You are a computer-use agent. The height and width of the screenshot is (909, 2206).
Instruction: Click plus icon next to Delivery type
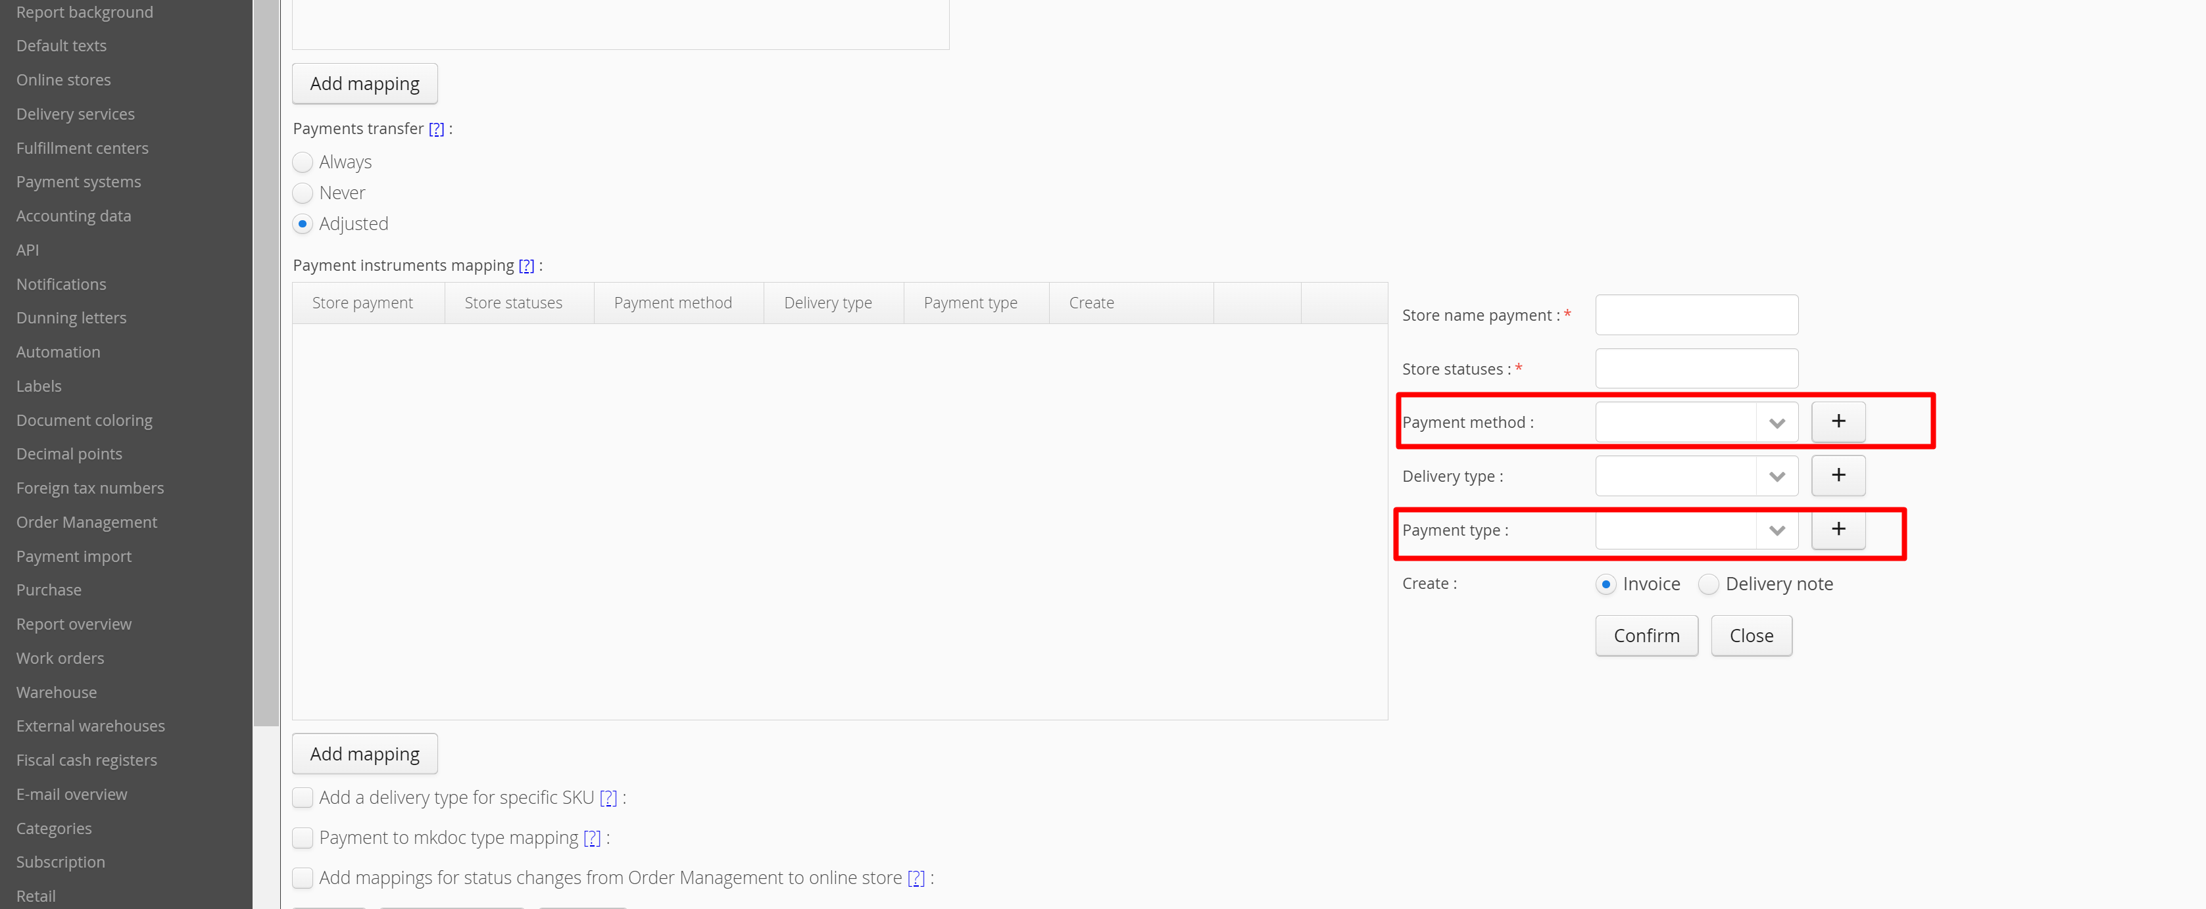point(1838,475)
